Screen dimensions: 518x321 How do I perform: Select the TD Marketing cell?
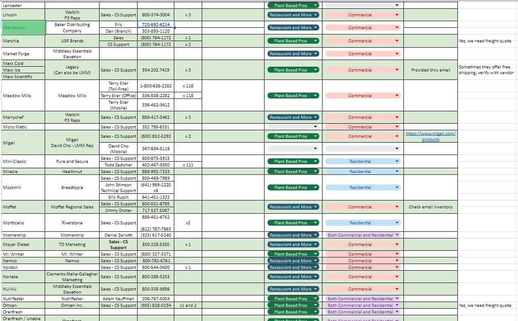72,245
